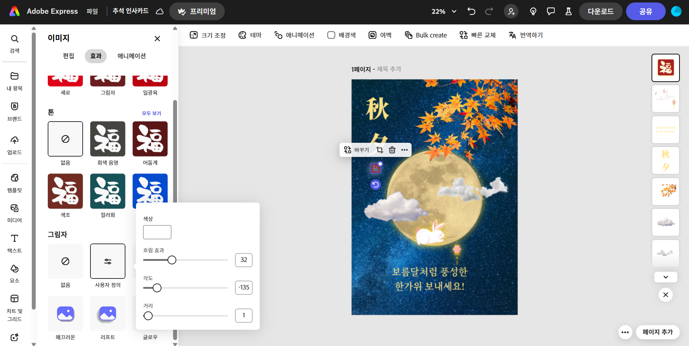Open the 템플릿 templates panel
The height and width of the screenshot is (346, 689).
point(14,183)
